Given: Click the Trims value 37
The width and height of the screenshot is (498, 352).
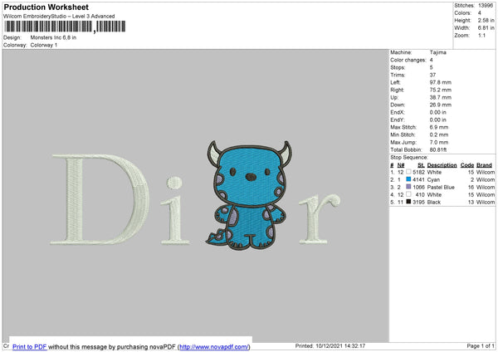Looking at the screenshot, I should (x=432, y=75).
